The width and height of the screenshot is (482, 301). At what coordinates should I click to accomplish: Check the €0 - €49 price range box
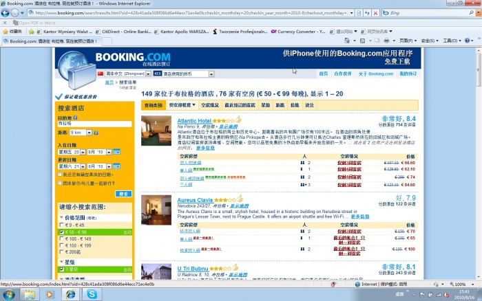(x=63, y=225)
